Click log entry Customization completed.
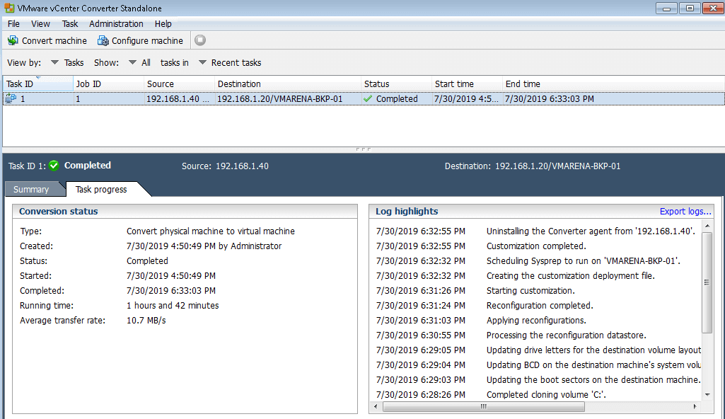The image size is (725, 419). (x=536, y=246)
